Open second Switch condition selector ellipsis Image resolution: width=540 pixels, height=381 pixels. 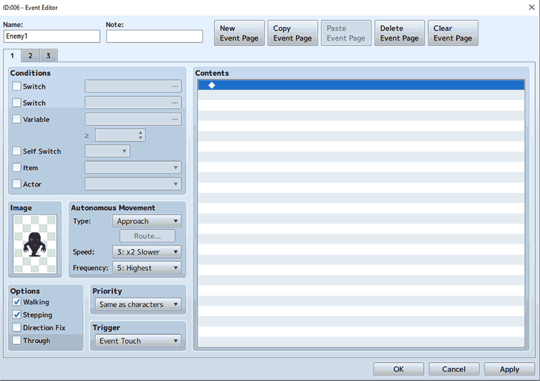pyautogui.click(x=175, y=103)
